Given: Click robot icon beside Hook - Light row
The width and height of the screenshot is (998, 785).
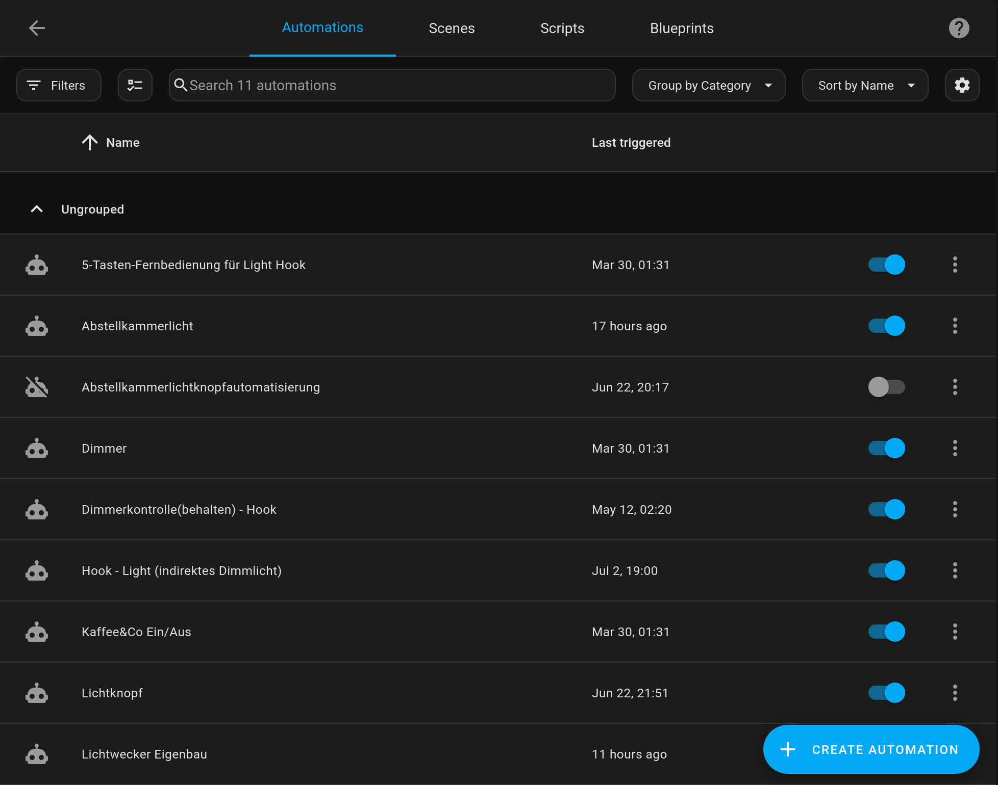Looking at the screenshot, I should click(37, 571).
